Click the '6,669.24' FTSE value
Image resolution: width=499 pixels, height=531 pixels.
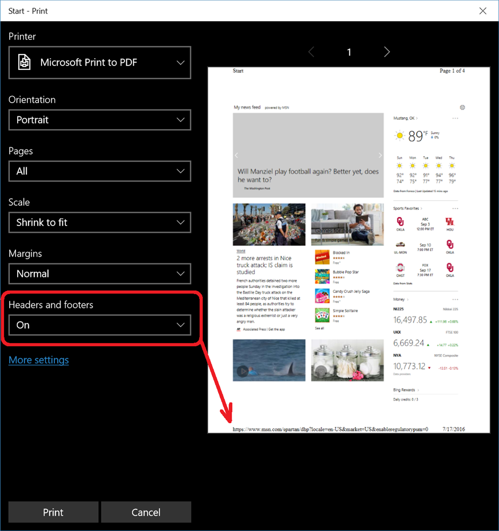[x=408, y=343]
